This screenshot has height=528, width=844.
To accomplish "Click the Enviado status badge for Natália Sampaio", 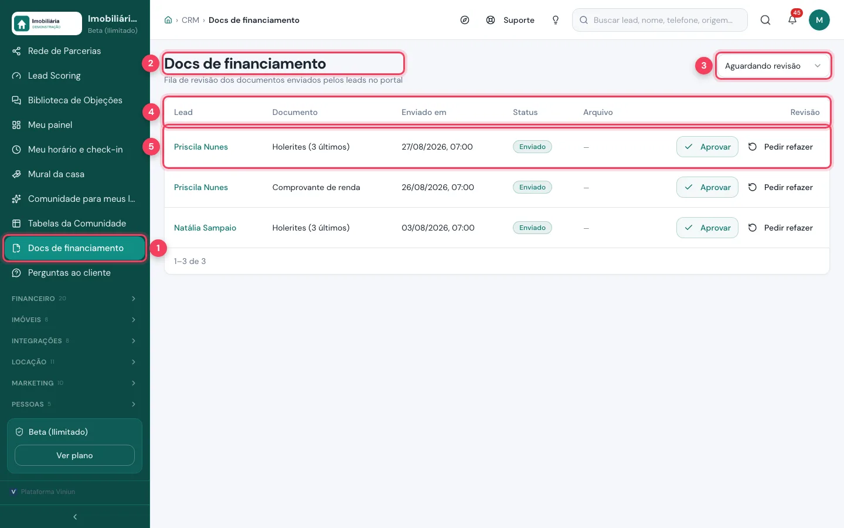I will coord(532,228).
